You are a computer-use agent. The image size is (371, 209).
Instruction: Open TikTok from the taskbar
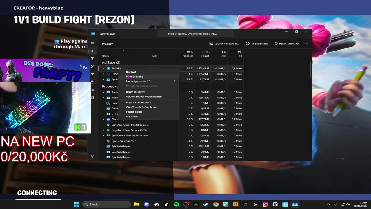[166, 204]
